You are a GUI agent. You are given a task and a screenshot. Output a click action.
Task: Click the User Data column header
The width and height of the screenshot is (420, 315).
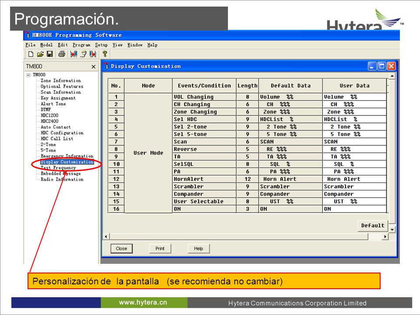[355, 86]
